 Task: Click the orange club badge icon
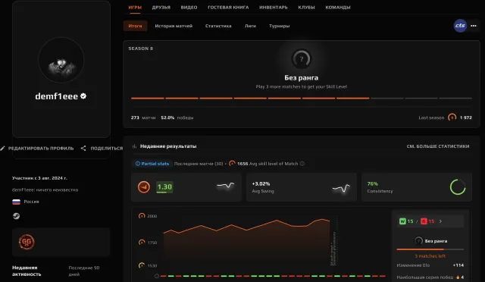(x=27, y=242)
